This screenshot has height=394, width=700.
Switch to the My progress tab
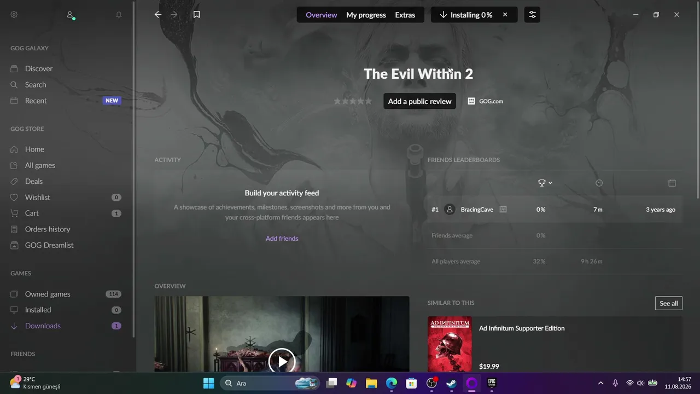pyautogui.click(x=366, y=15)
